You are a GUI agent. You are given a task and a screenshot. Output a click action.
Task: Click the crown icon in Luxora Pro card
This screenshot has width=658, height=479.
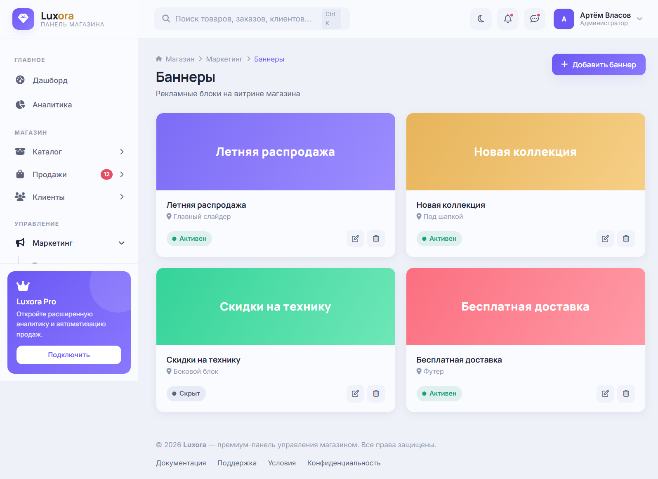coord(23,286)
